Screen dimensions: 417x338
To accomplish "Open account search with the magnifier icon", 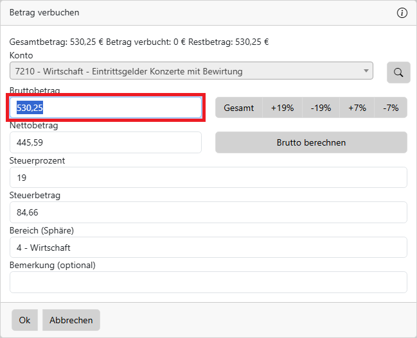I will [x=398, y=72].
